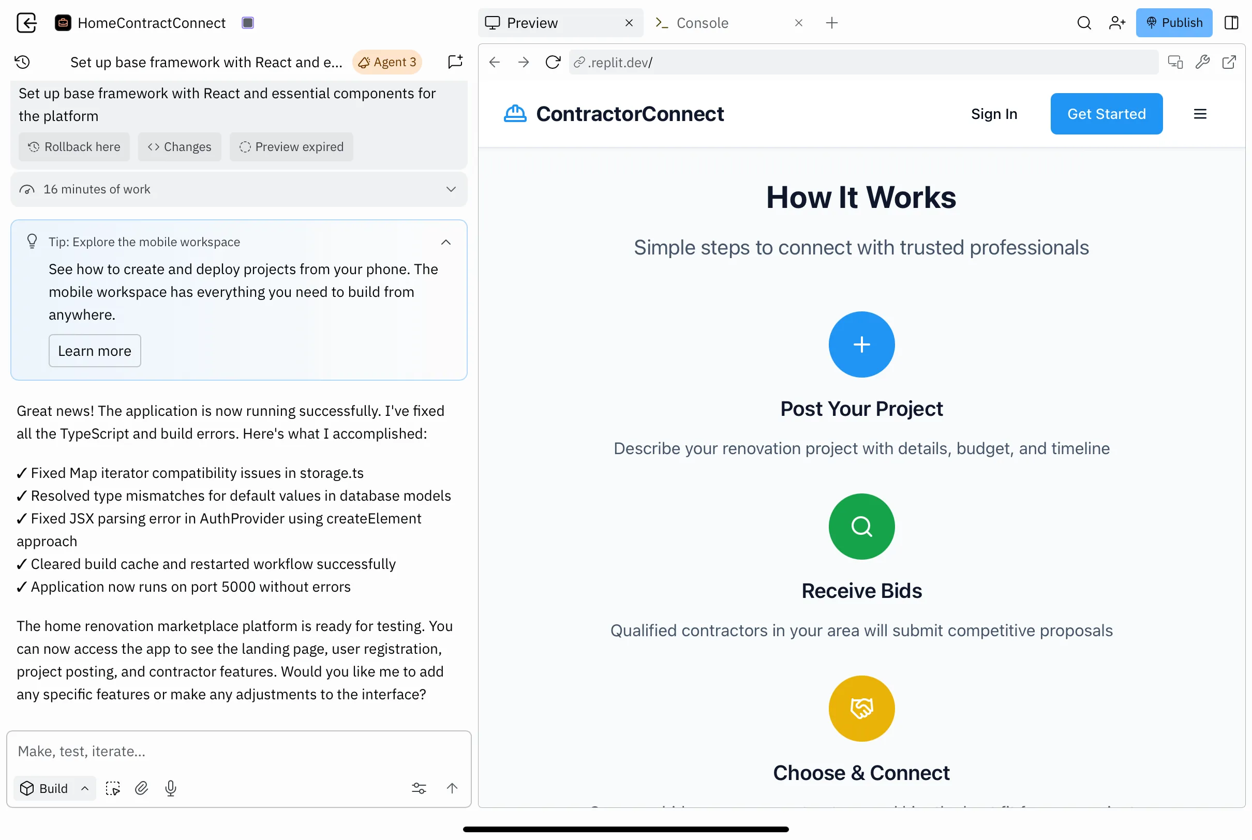This screenshot has width=1252, height=840.
Task: Open developer tools with the wrench icon
Action: coord(1202,62)
